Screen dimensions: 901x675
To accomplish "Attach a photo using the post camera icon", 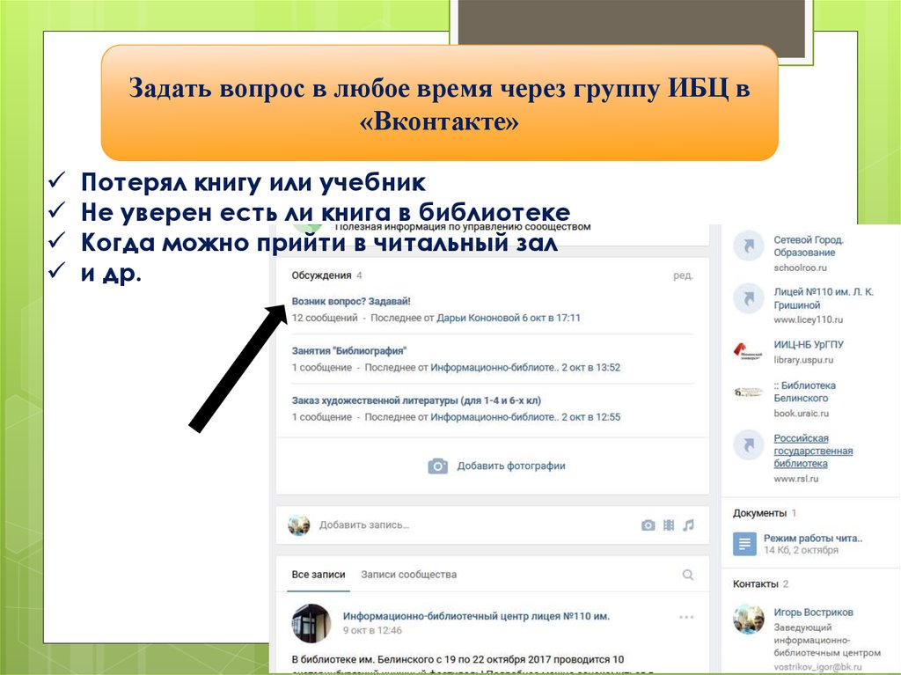I will click(x=648, y=525).
